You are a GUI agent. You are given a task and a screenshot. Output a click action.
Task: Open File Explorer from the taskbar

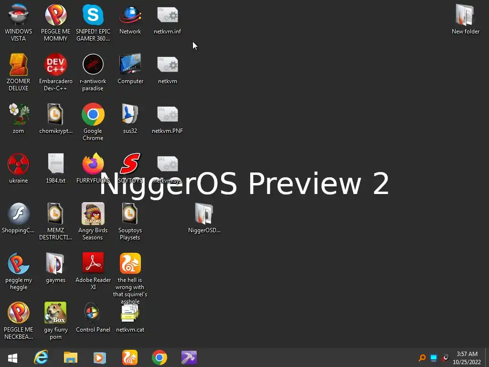pos(71,357)
